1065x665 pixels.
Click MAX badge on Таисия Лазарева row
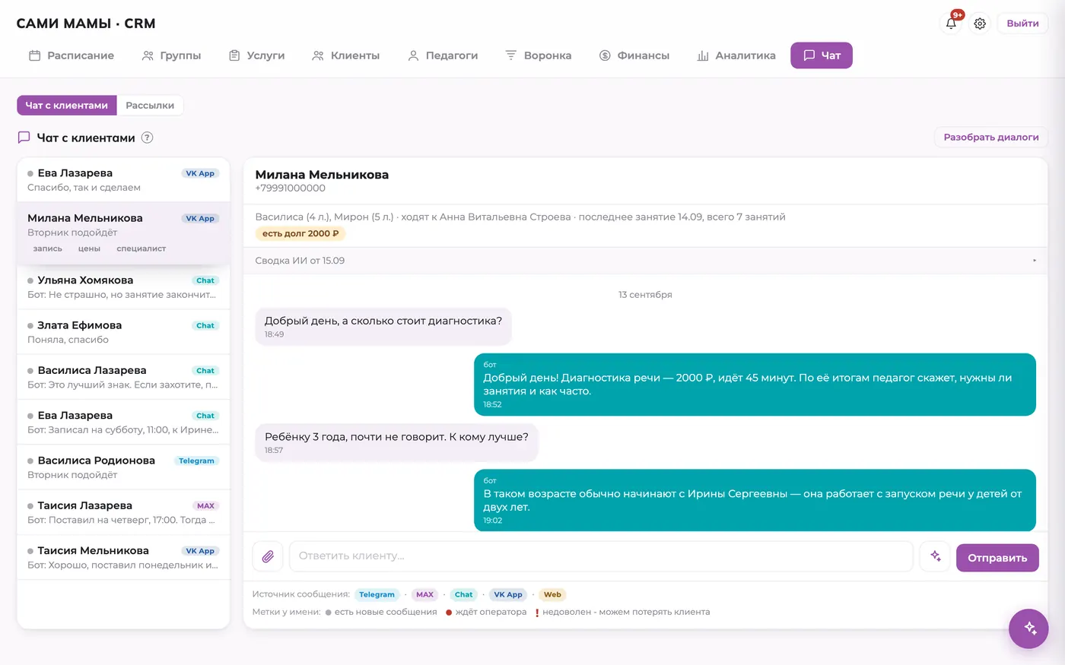[206, 505]
